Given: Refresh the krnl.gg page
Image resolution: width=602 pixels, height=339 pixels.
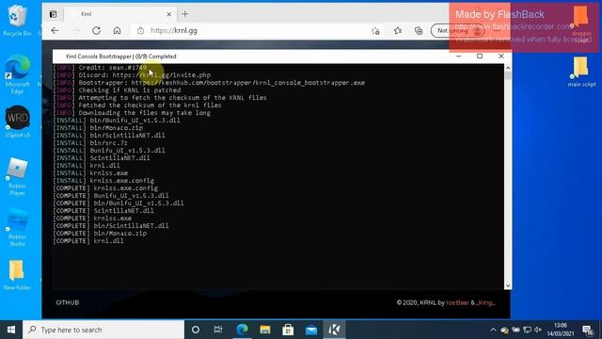Looking at the screenshot, I should [96, 31].
